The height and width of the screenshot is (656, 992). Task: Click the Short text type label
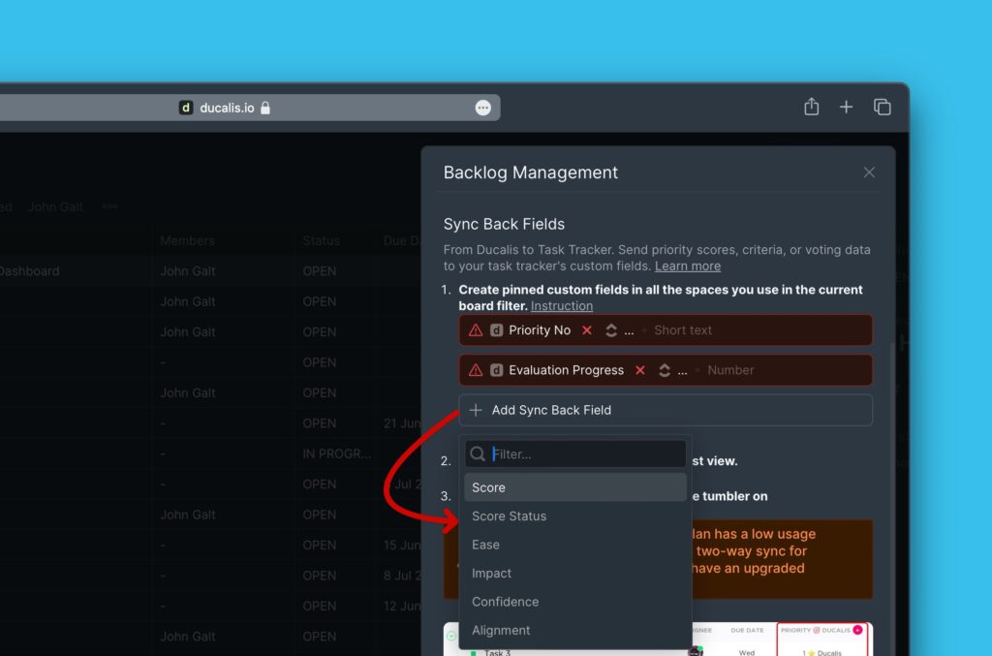[683, 330]
